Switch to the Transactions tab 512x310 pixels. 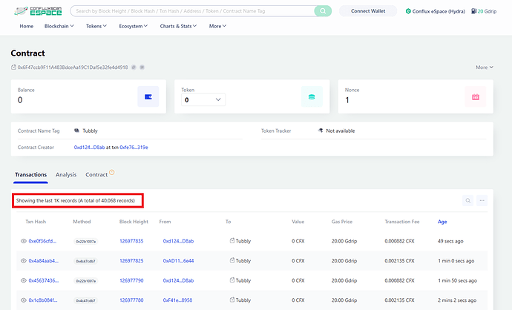[x=30, y=174]
